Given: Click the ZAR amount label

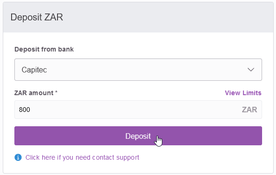Looking at the screenshot, I should 34,93.
